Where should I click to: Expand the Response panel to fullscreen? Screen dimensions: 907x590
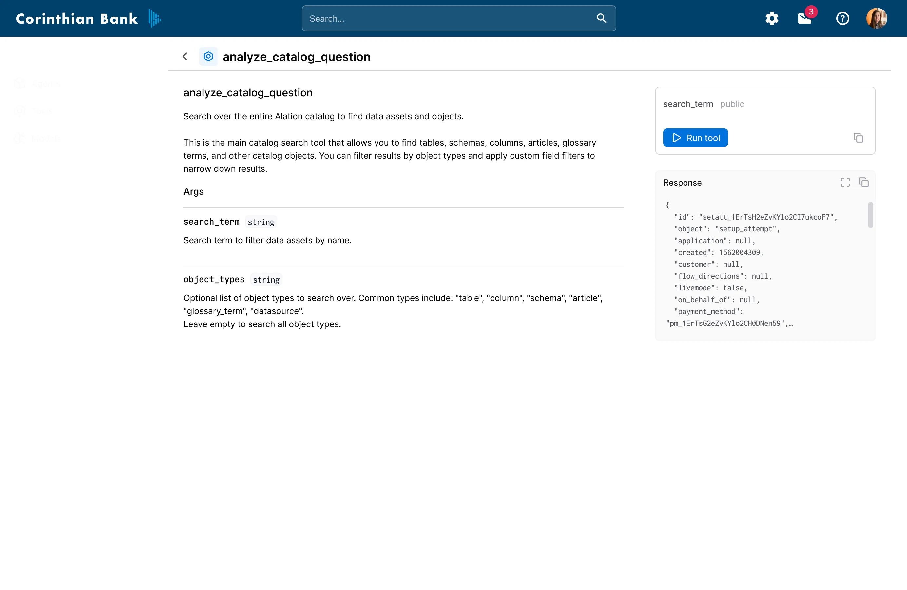coord(845,183)
